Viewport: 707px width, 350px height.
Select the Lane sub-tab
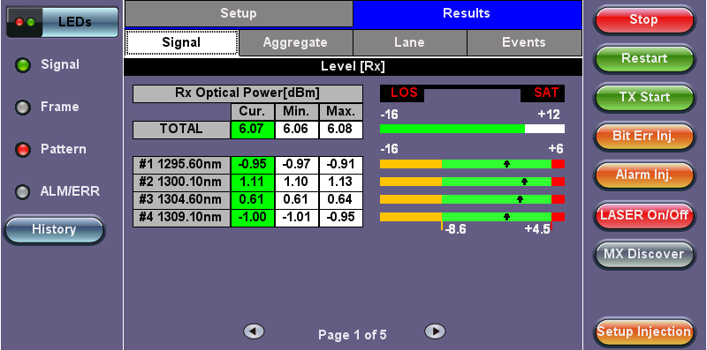click(409, 42)
